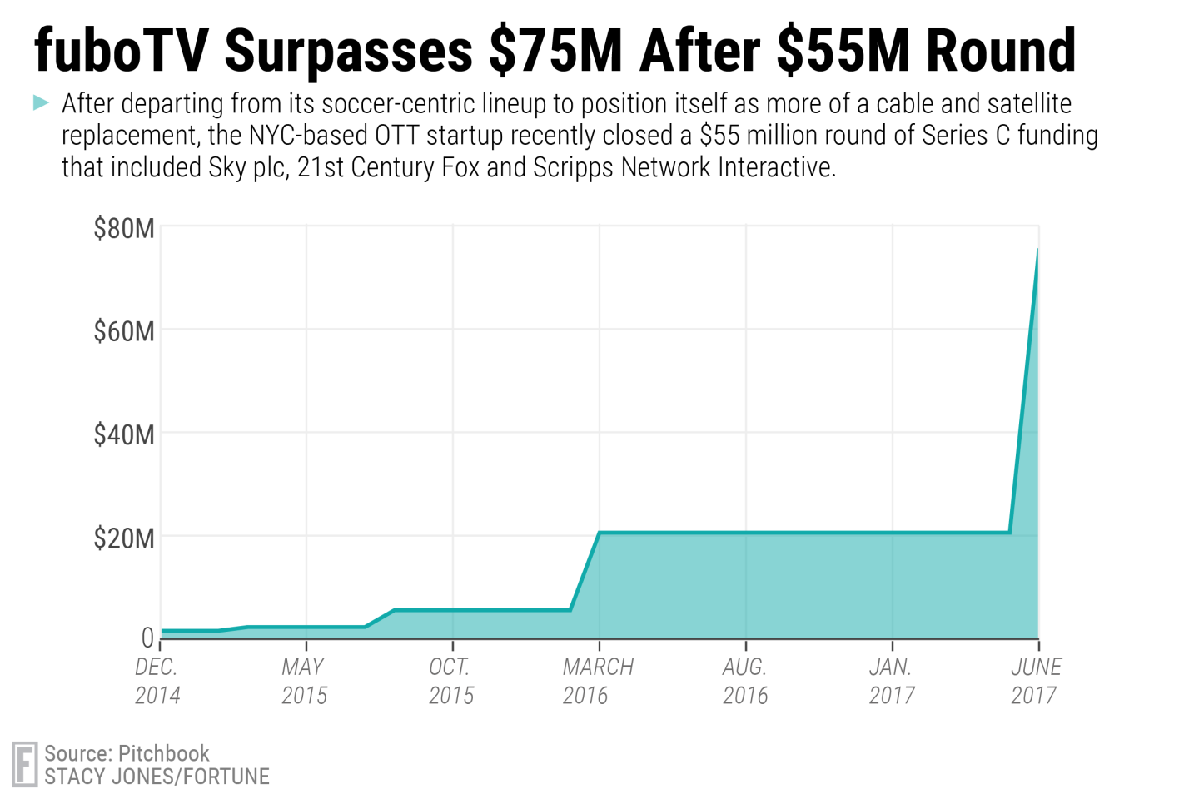Click the fuboTV chart headline
Viewport: 1199px width, 799px height.
pyautogui.click(x=555, y=50)
